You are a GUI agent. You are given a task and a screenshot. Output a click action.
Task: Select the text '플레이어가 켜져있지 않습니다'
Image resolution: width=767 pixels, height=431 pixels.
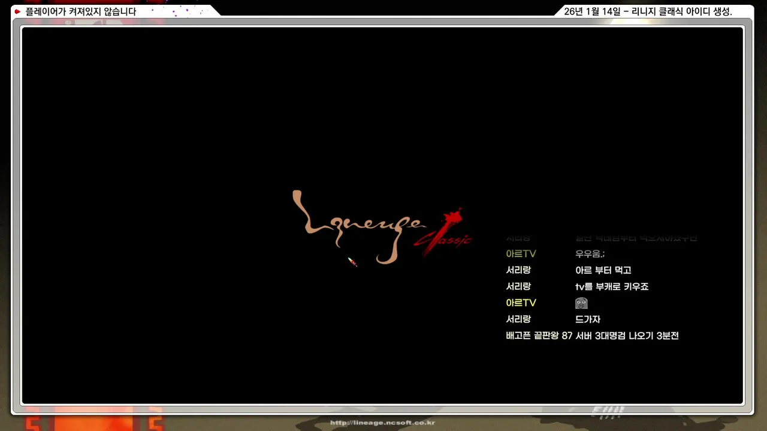[x=81, y=11]
